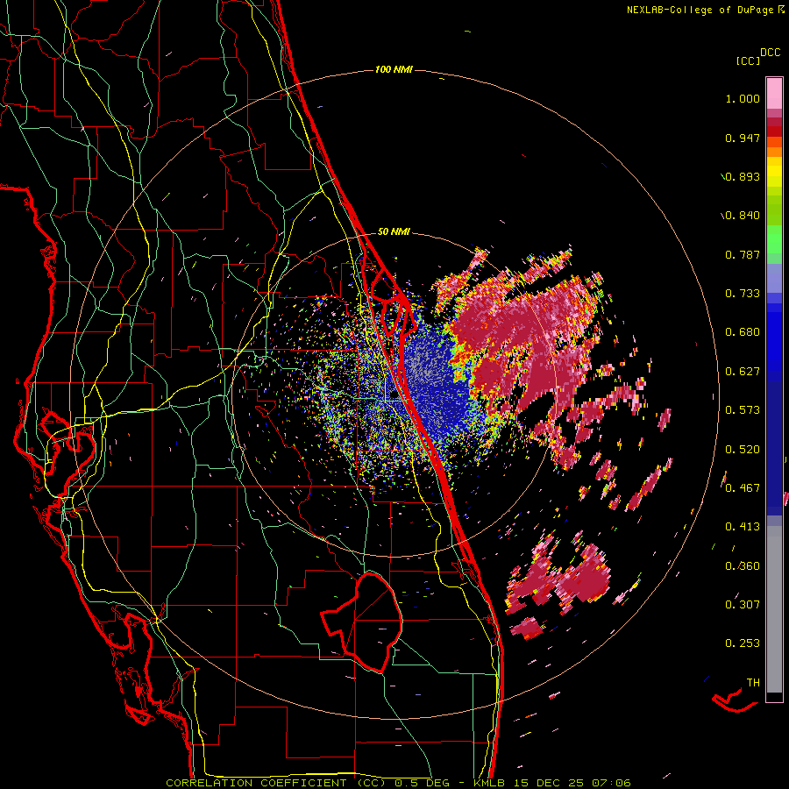Select the 0.573 scale value
This screenshot has height=789, width=789.
(743, 410)
